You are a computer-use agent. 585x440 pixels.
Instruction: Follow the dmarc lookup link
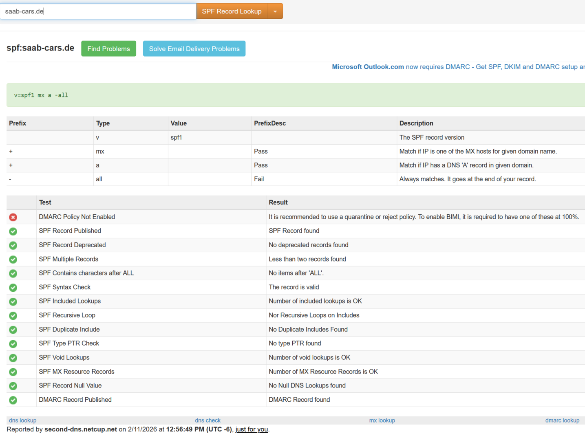(562, 420)
